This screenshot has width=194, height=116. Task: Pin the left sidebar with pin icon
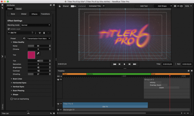coord(2,8)
